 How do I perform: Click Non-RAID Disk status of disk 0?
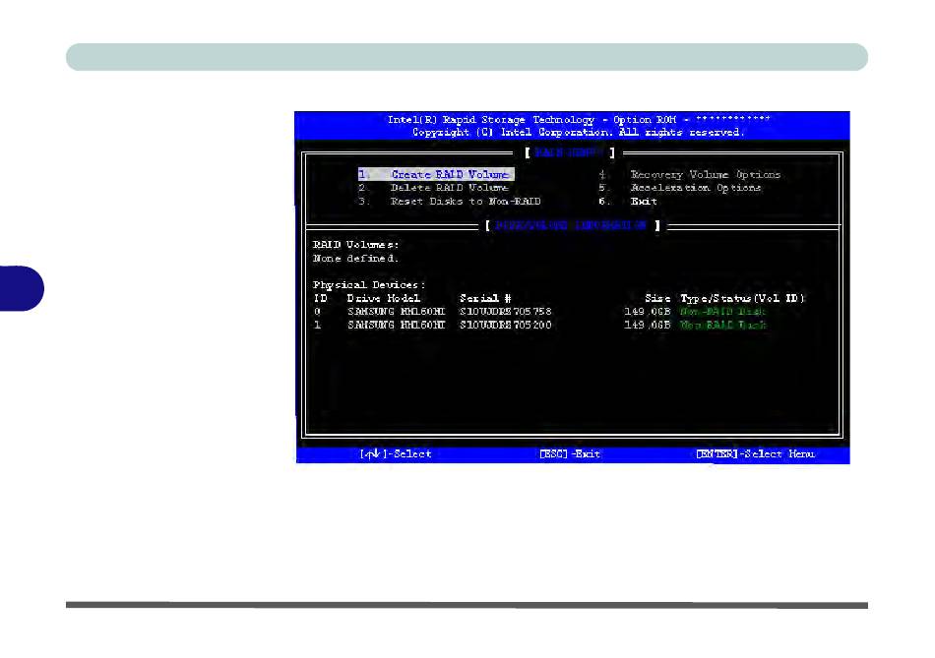(x=723, y=311)
